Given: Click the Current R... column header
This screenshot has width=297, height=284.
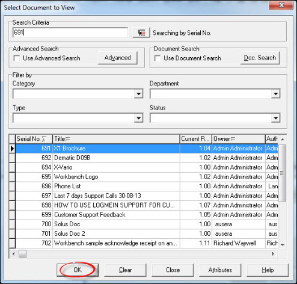Looking at the screenshot, I should pyautogui.click(x=196, y=139).
